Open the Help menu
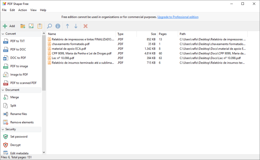Image resolution: width=260 pixels, height=160 pixels. 43,10
